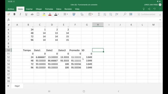The height and width of the screenshot is (94, 168).
Task: Select the cell containing 86.66667
Action: click(52, 61)
